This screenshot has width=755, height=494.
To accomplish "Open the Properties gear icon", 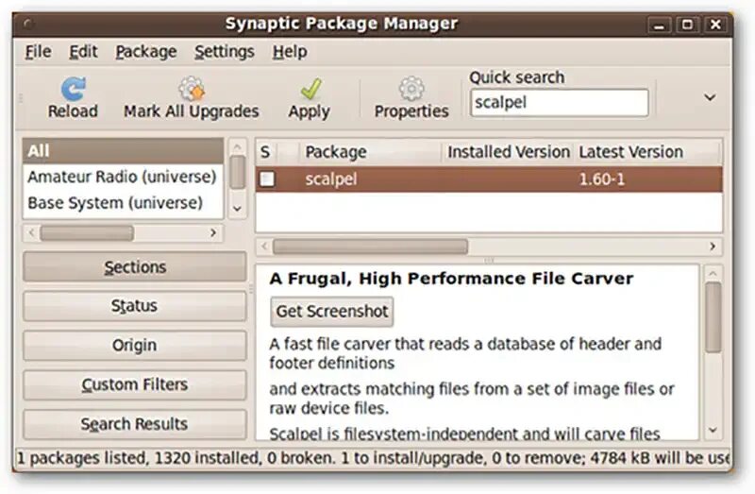I will point(411,89).
